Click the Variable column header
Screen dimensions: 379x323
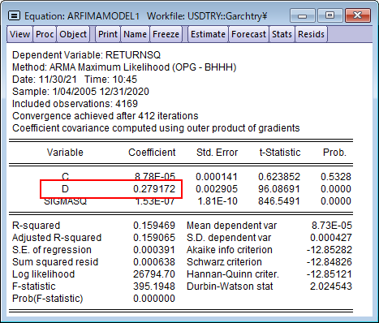pos(65,153)
